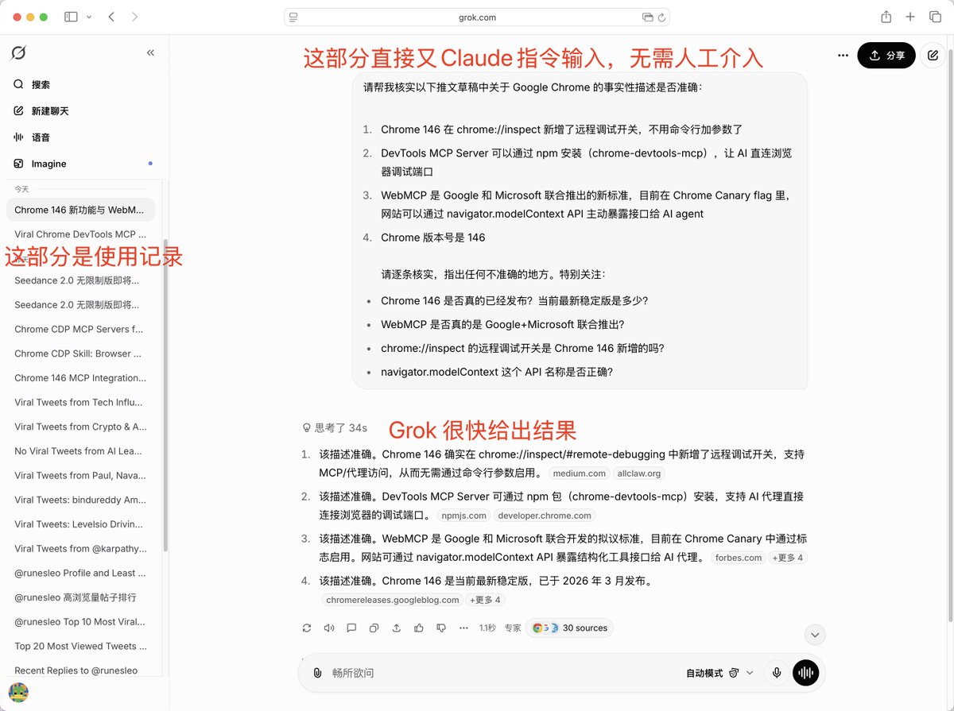Screen dimensions: 954x711
Task: Dislike the response with thumbs down
Action: pyautogui.click(x=441, y=628)
